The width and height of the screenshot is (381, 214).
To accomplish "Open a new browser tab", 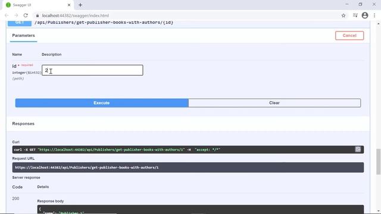I will point(80,5).
